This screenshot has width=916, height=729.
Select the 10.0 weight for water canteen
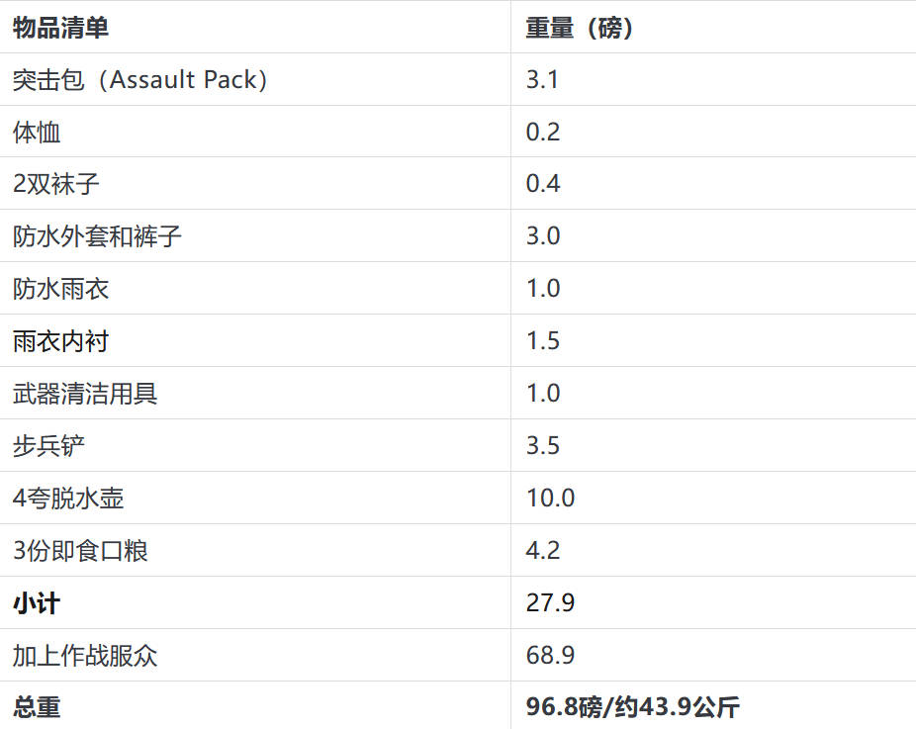[550, 499]
